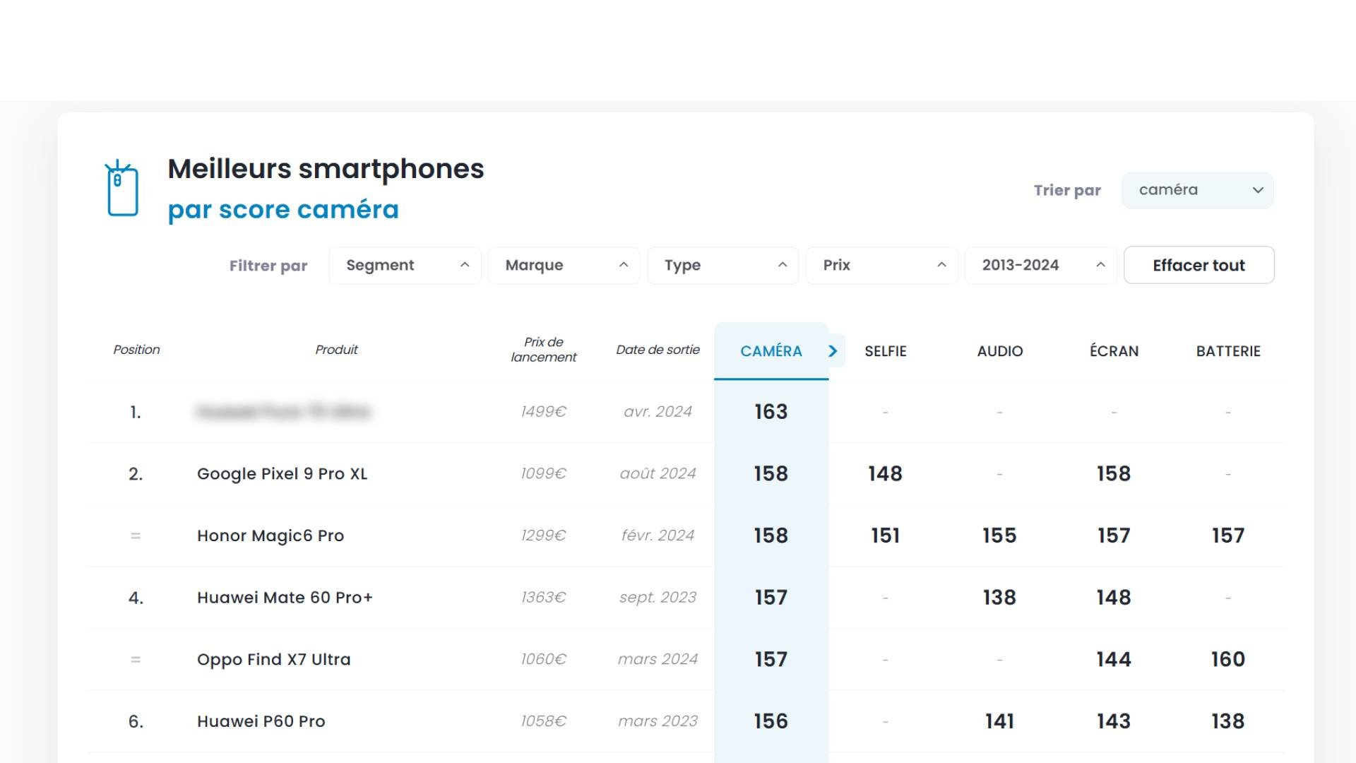The height and width of the screenshot is (763, 1356).
Task: Open the Huawei P60 Pro product page
Action: (261, 721)
